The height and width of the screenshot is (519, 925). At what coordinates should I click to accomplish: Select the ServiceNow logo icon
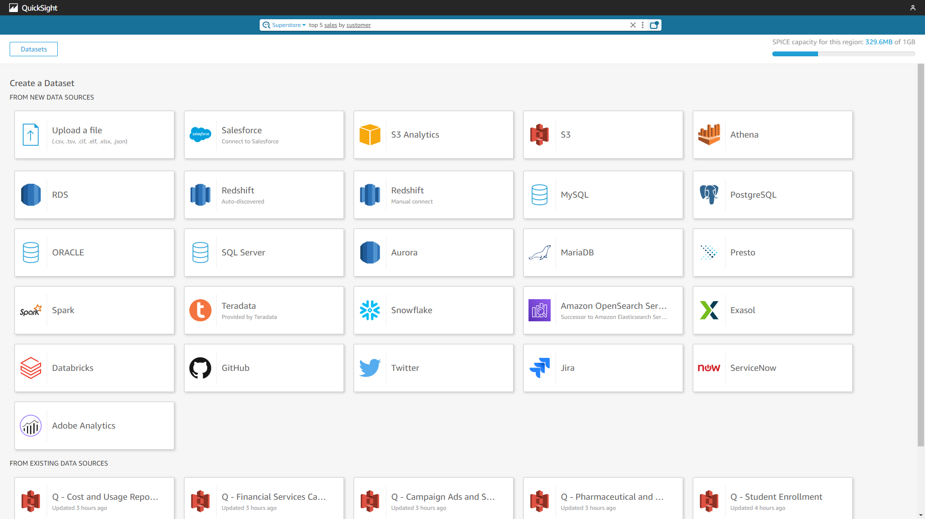click(x=709, y=368)
